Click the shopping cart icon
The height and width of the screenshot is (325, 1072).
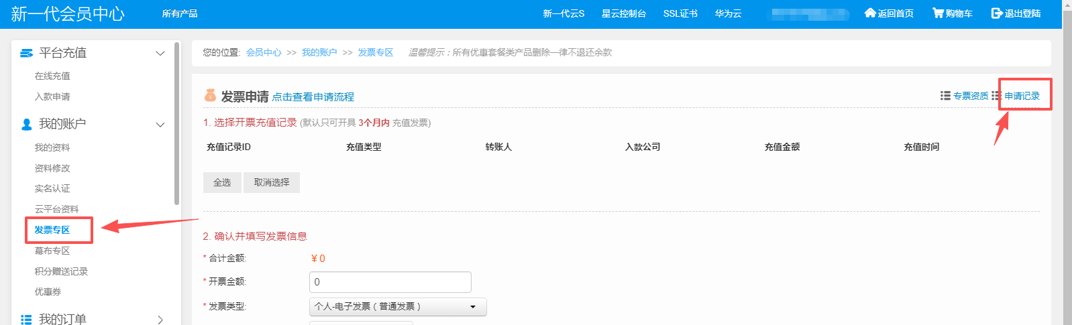click(x=939, y=13)
